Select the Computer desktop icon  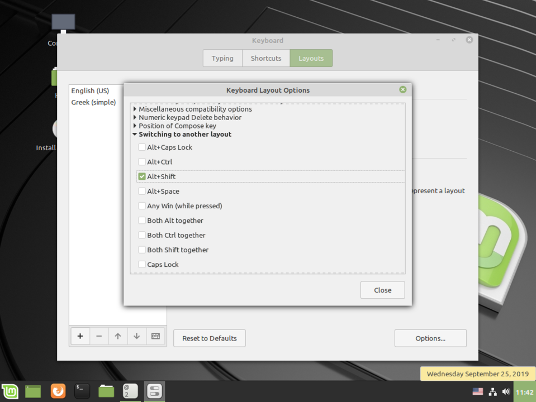point(63,23)
